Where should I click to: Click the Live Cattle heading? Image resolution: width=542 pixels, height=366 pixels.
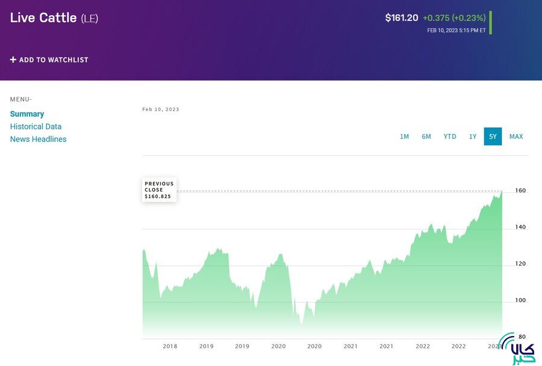coord(43,18)
